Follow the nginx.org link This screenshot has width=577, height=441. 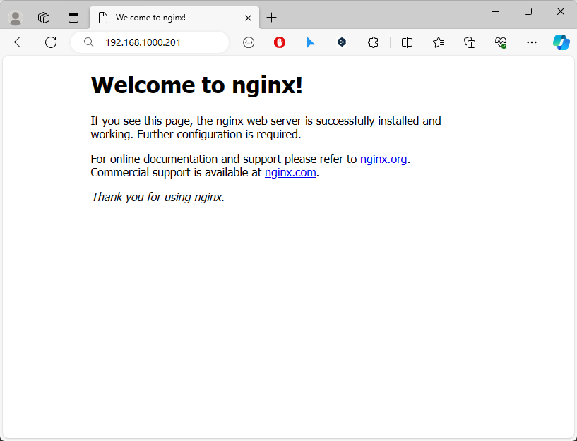click(x=383, y=159)
